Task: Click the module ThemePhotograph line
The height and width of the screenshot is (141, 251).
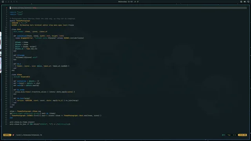Action: click(20, 21)
